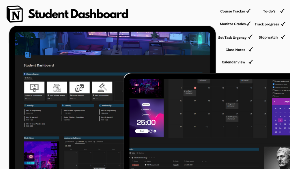Viewport: 290px width, 169px height.
Task: Switch to Status tab in Assignments/Exams
Action: [89, 142]
